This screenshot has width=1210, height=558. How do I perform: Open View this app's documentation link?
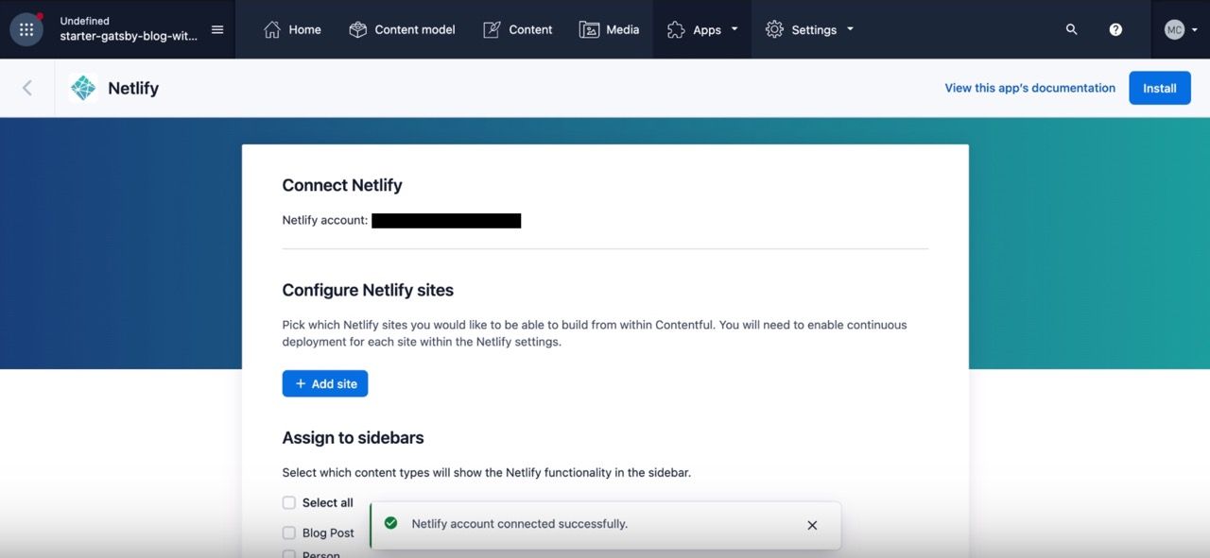pos(1030,88)
